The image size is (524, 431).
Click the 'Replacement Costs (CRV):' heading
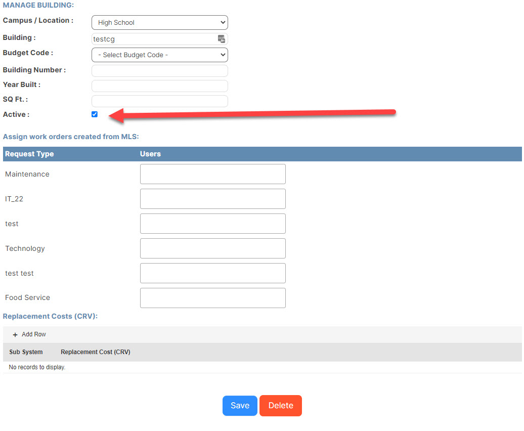coord(50,316)
